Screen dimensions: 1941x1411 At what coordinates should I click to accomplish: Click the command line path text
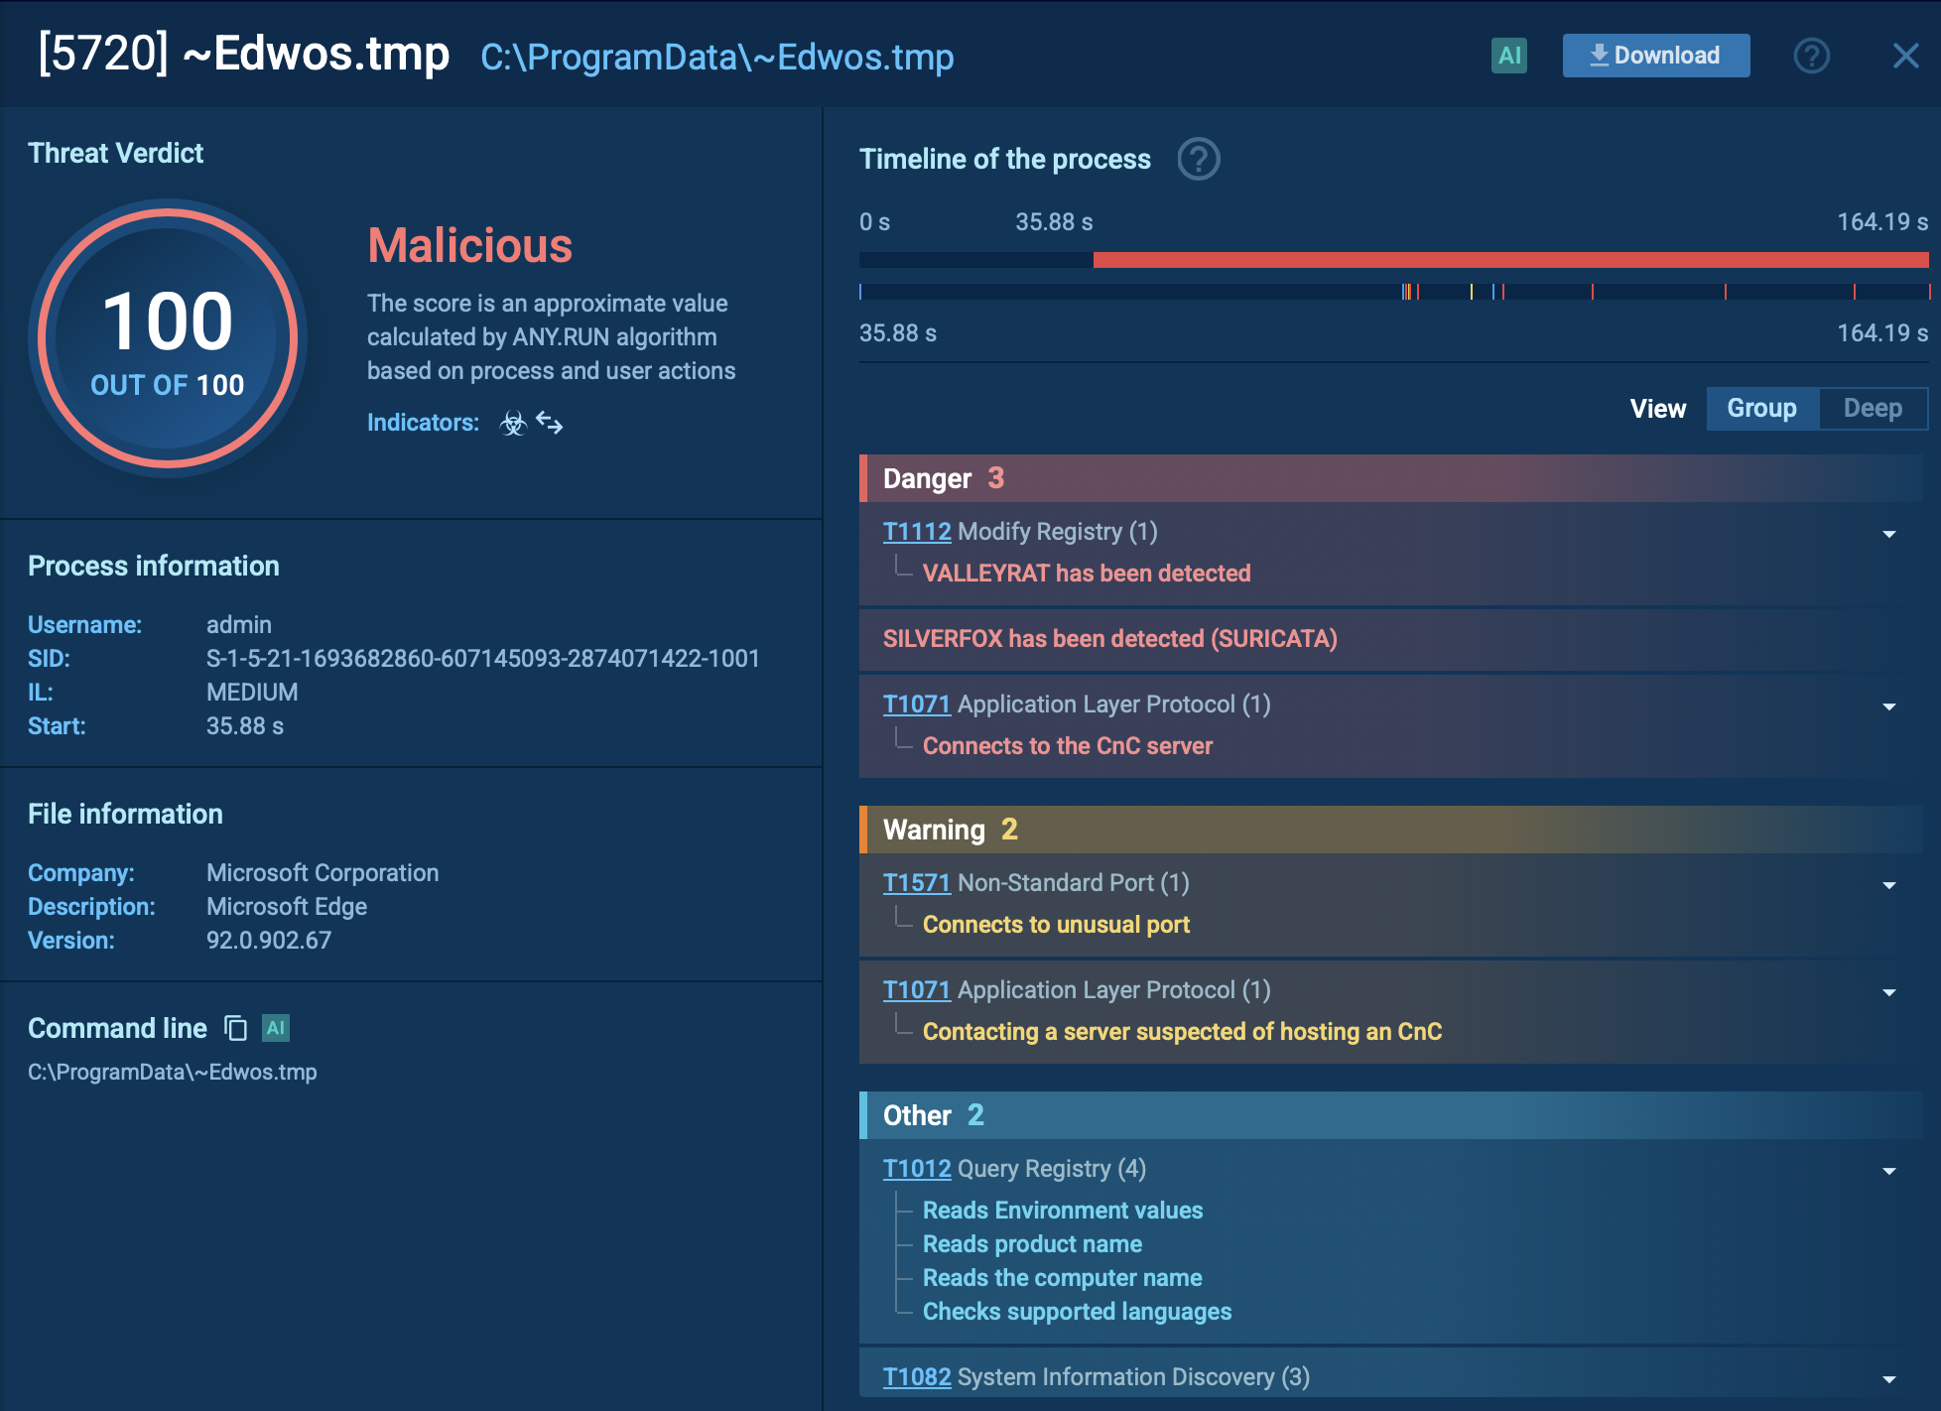coord(173,1073)
